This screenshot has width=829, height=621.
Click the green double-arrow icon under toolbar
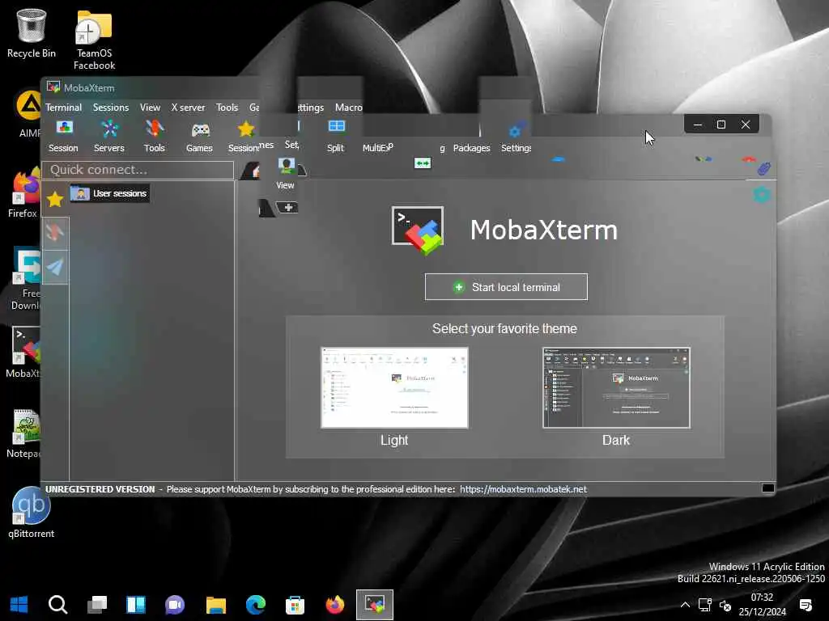tap(423, 163)
